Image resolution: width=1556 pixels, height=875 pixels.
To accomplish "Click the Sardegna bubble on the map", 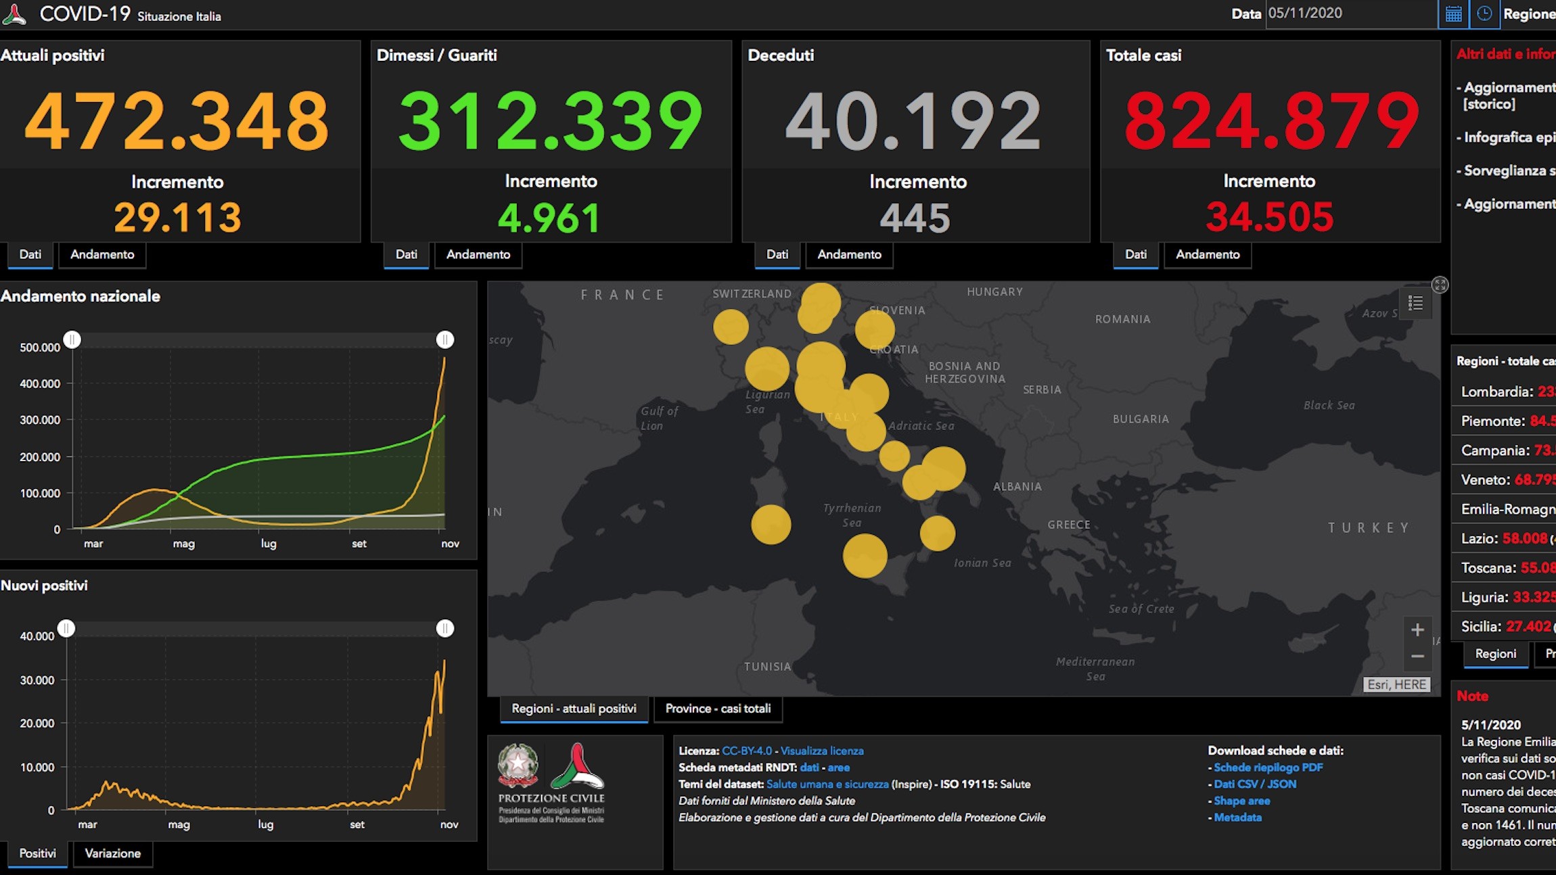I will 771,524.
